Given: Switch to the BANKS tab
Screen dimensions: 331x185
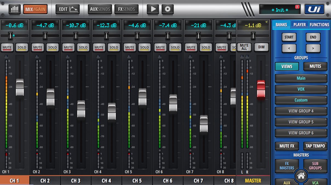Looking at the screenshot, I should (281, 25).
